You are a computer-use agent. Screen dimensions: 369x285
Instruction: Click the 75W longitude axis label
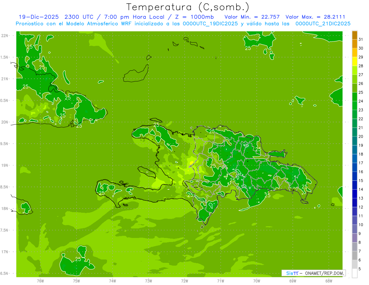tap(76, 281)
